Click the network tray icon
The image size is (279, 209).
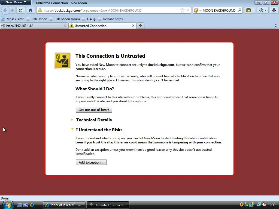259,205
